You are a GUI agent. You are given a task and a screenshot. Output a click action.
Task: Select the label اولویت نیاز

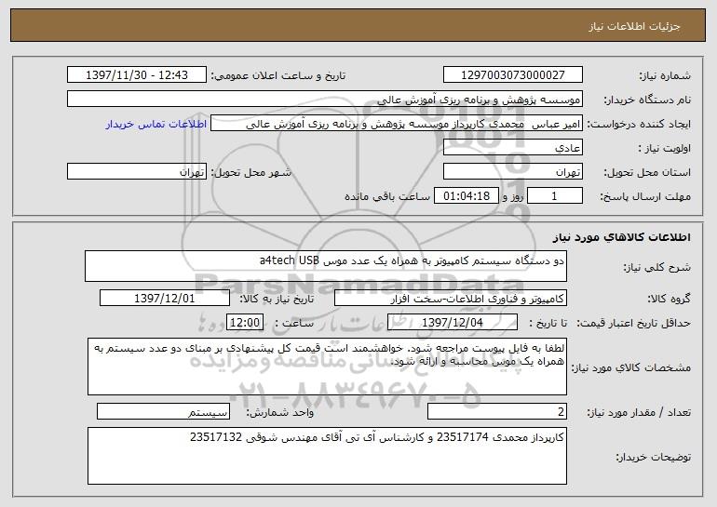[665, 148]
